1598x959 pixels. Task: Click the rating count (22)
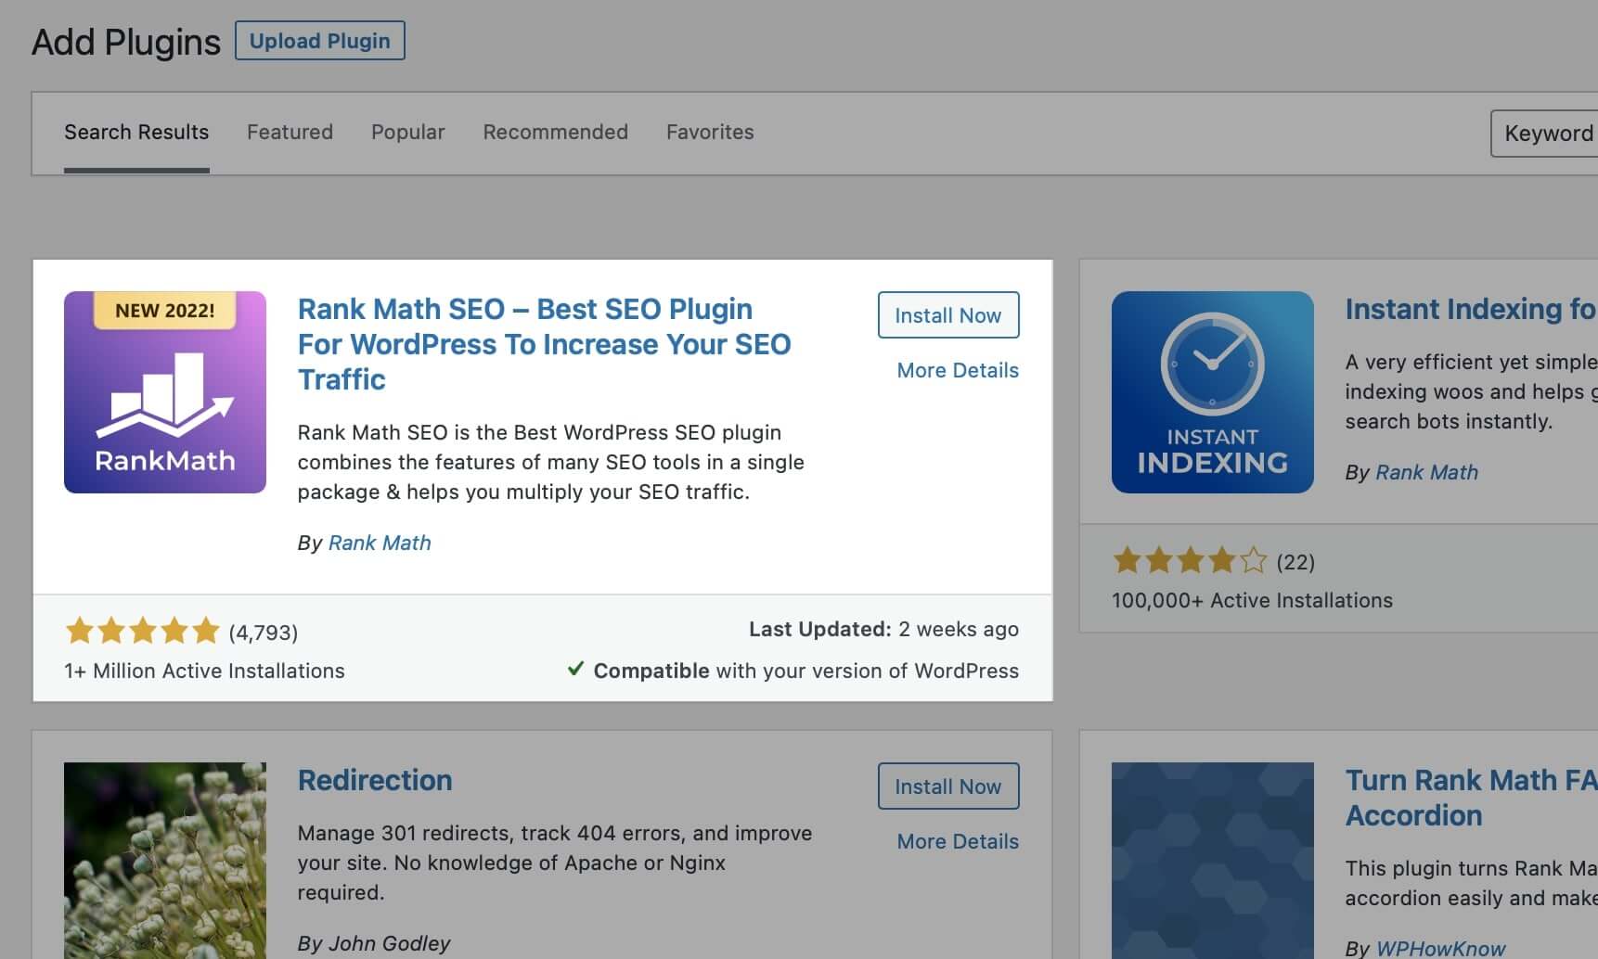click(1295, 562)
